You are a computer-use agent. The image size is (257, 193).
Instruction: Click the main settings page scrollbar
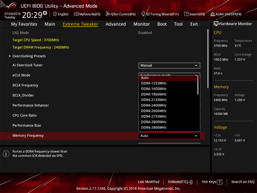coord(208,59)
